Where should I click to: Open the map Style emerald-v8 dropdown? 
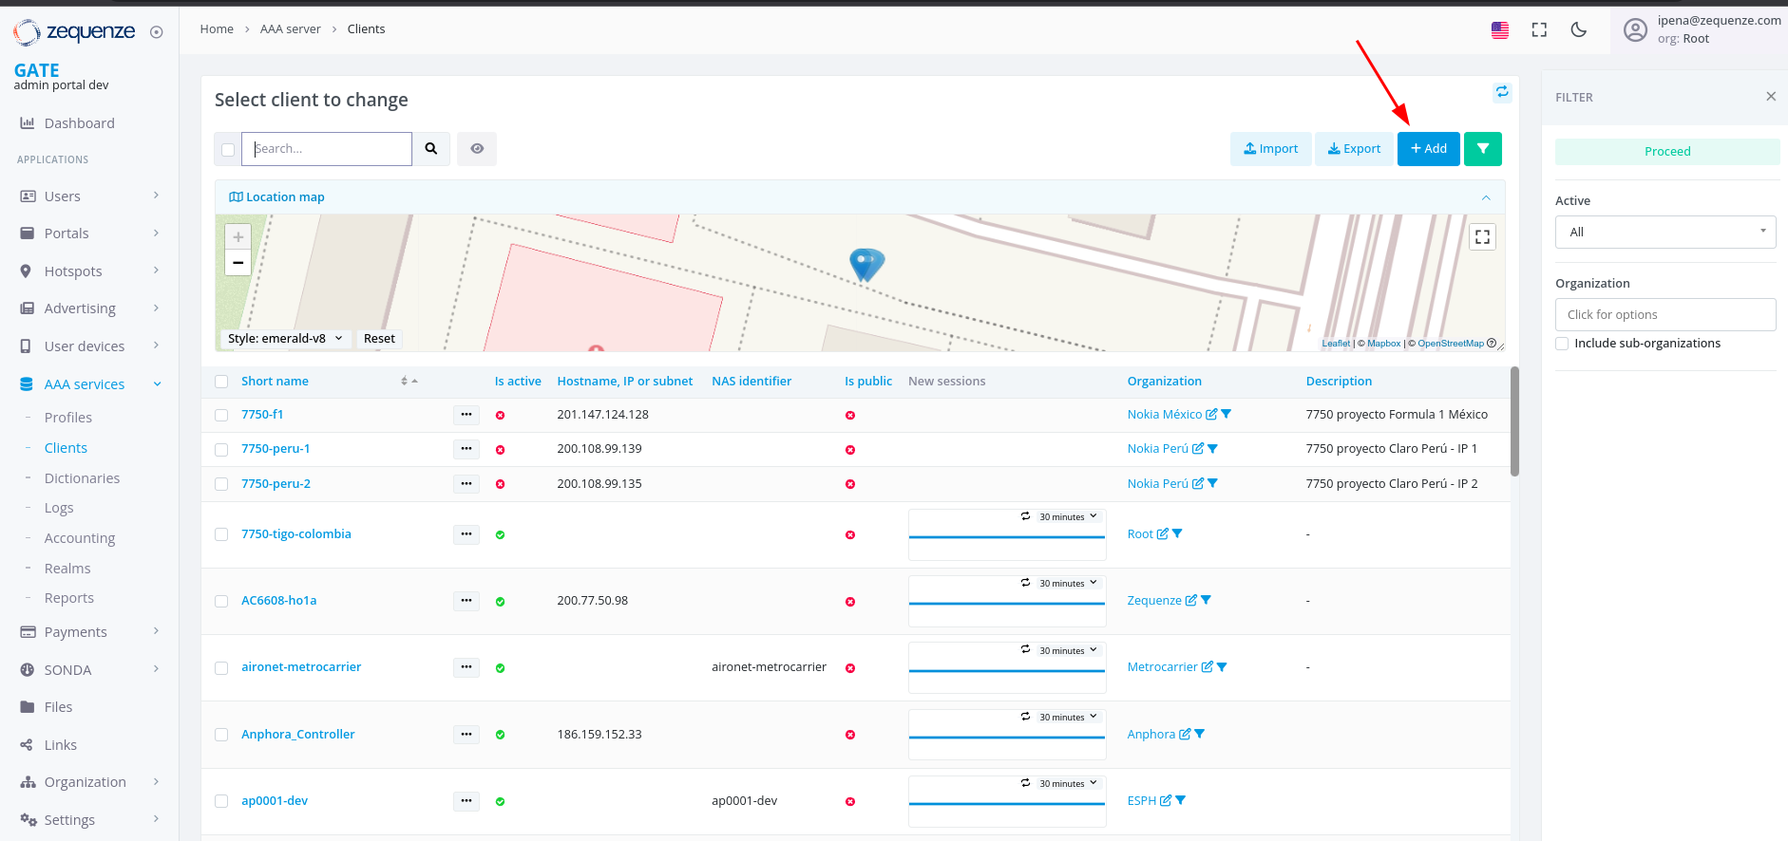click(x=285, y=339)
